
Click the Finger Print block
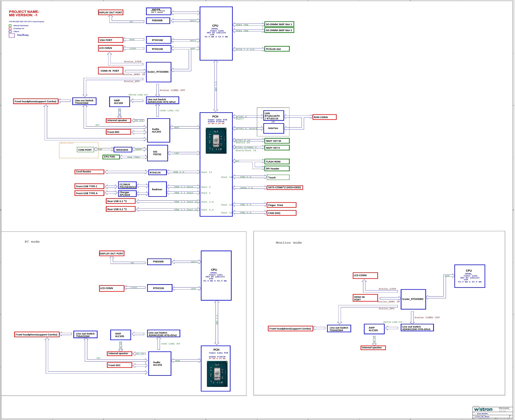(281, 205)
